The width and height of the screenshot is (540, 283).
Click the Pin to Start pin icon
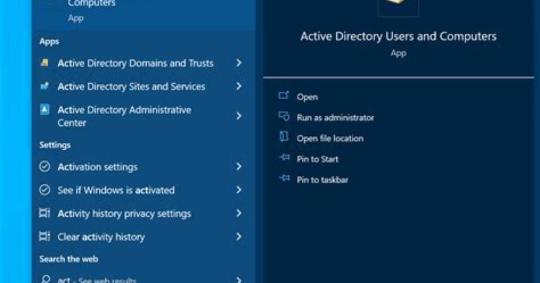tap(284, 157)
